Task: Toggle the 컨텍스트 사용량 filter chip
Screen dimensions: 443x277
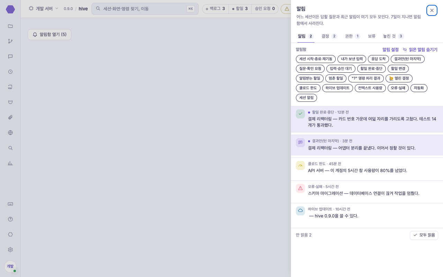Action: click(370, 88)
